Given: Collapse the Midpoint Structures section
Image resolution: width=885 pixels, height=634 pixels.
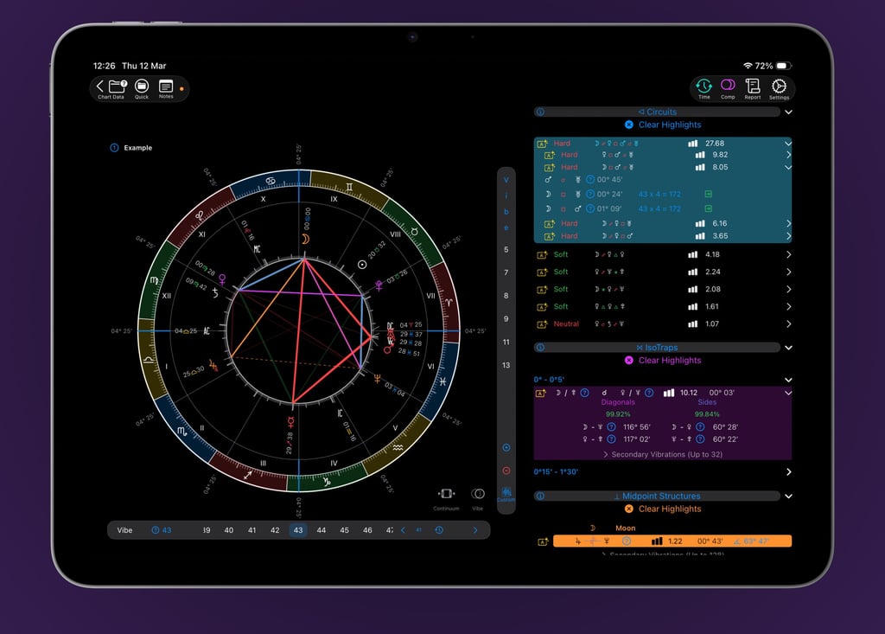Looking at the screenshot, I should coord(788,496).
